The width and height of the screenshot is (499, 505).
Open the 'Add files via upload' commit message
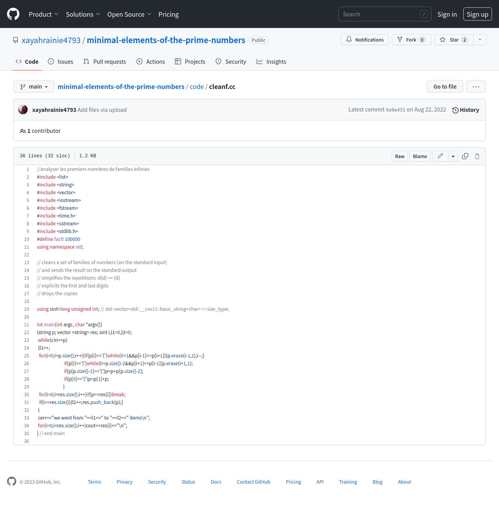click(102, 110)
